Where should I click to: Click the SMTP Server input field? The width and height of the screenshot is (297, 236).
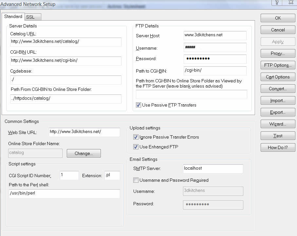(x=213, y=168)
